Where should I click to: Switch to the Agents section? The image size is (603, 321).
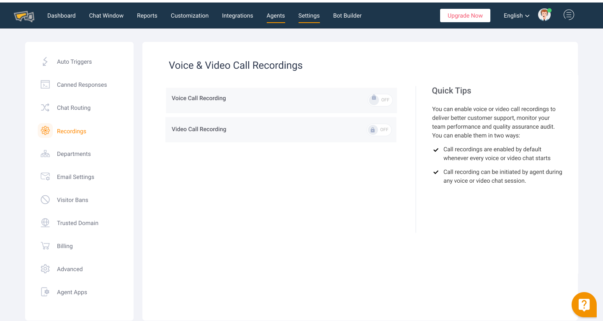276,16
